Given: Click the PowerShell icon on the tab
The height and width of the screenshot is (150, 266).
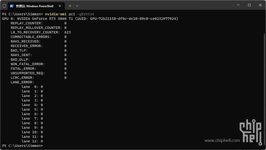Looking at the screenshot, I should pyautogui.click(x=11, y=6).
